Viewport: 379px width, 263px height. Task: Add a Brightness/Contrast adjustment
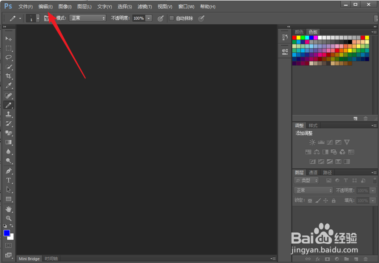point(312,142)
